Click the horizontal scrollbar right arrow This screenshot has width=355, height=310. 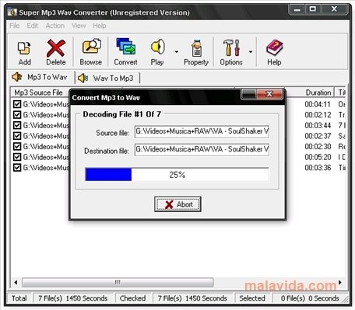tap(340, 282)
